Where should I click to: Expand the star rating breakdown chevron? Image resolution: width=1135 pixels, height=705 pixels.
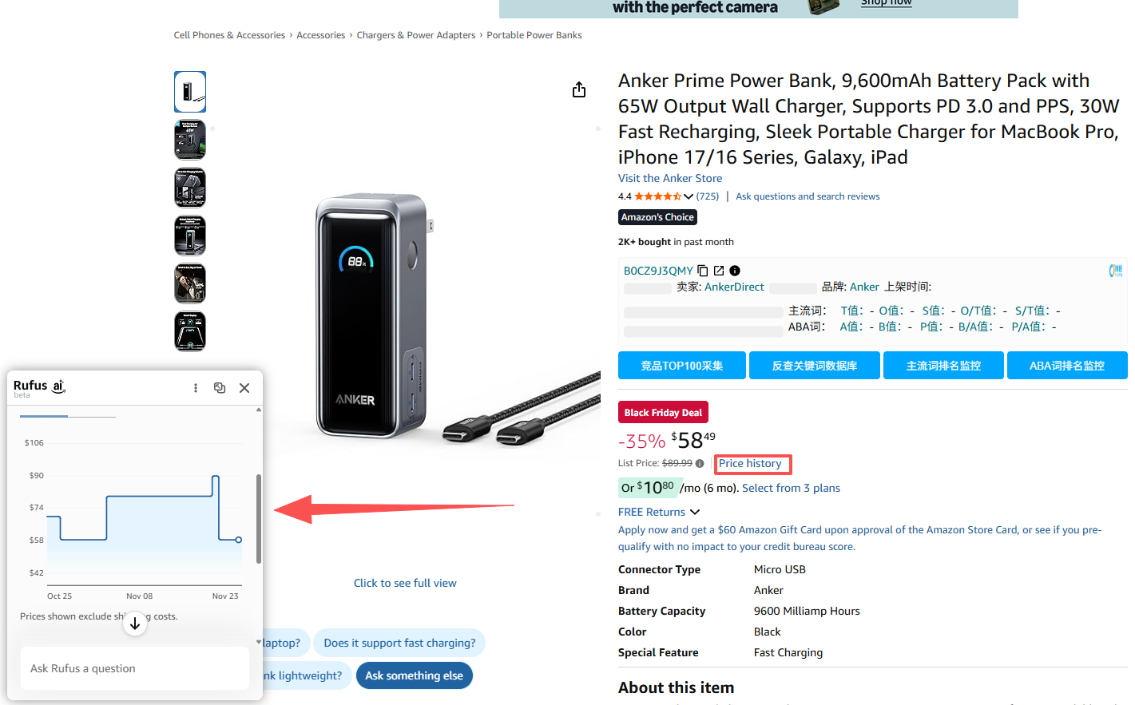click(x=689, y=196)
